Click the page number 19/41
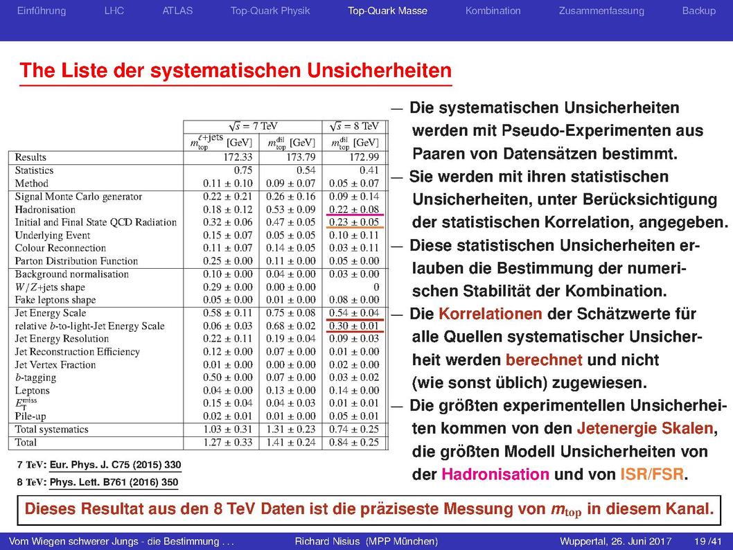The image size is (733, 550). point(708,542)
